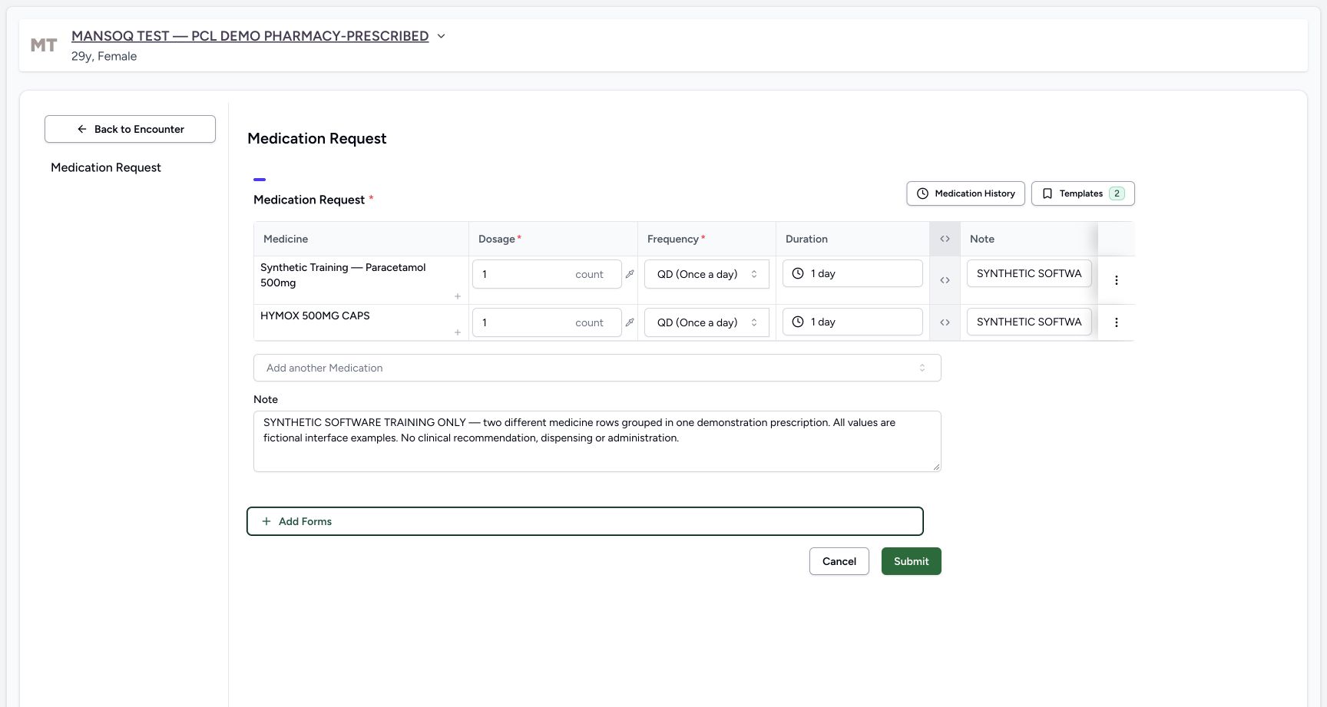Click into the prescription Note textarea
Viewport: 1327px width, 707px height.
point(597,441)
